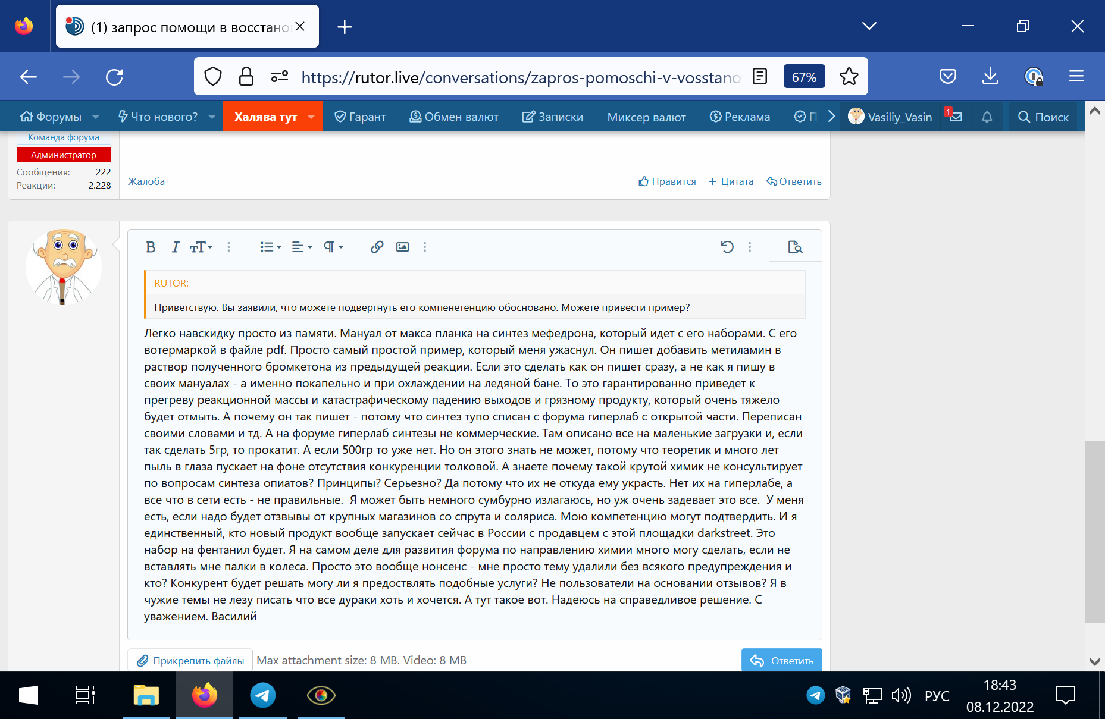Reload the current page
The height and width of the screenshot is (719, 1105).
114,77
